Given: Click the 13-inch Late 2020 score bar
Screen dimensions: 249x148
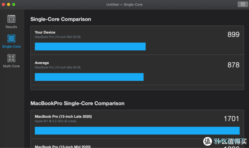Looking at the screenshot, I should 137,131.
